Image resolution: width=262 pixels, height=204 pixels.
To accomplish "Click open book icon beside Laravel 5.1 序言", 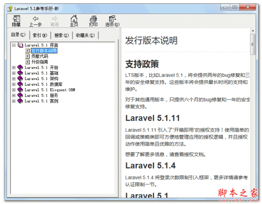I will [x=21, y=45].
